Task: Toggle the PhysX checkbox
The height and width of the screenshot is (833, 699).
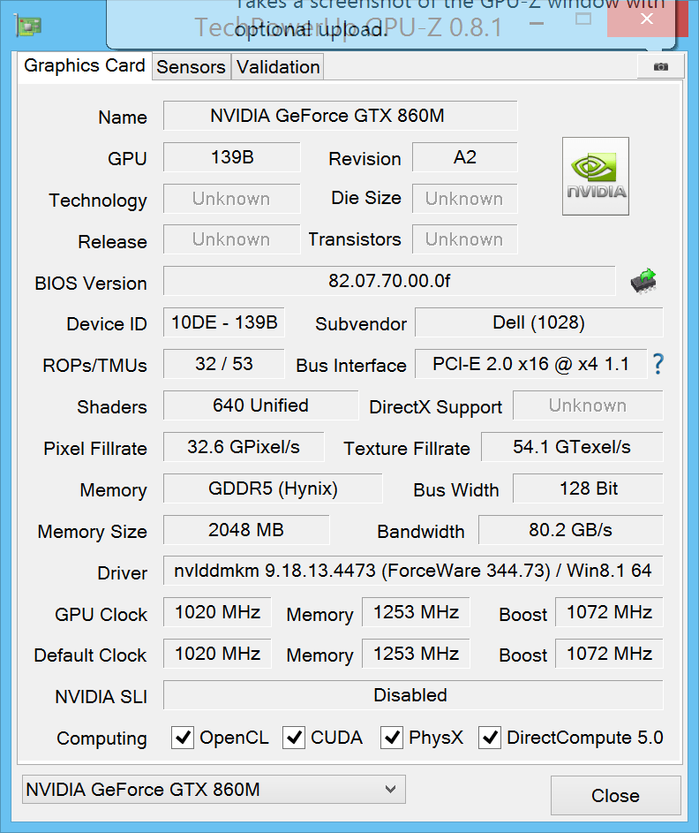Action: coord(392,738)
